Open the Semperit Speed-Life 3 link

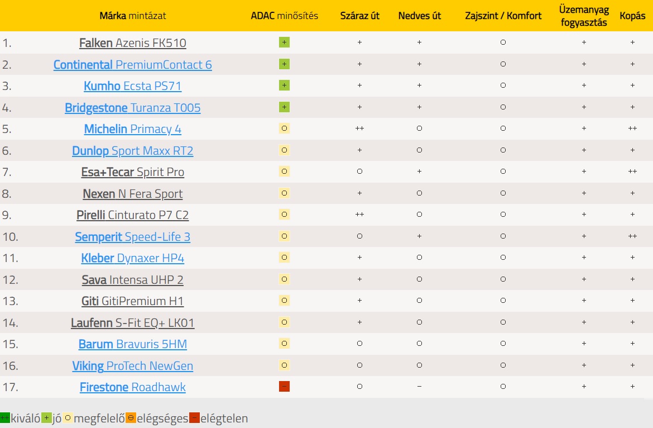pos(132,237)
